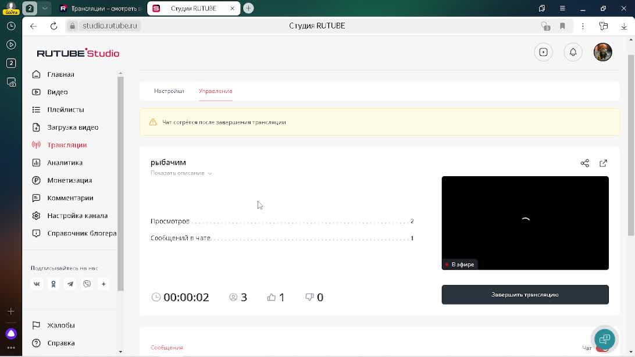Open the notifications bell
Viewport: 635px width, 357px height.
click(573, 52)
